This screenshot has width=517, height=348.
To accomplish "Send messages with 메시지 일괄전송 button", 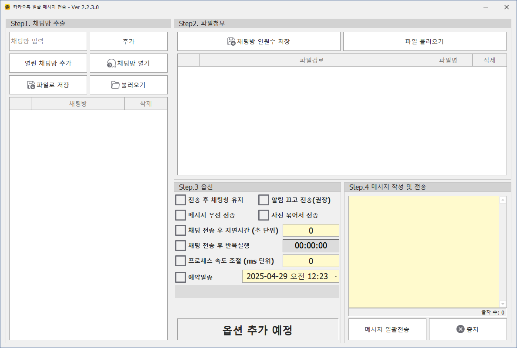I will [x=387, y=329].
